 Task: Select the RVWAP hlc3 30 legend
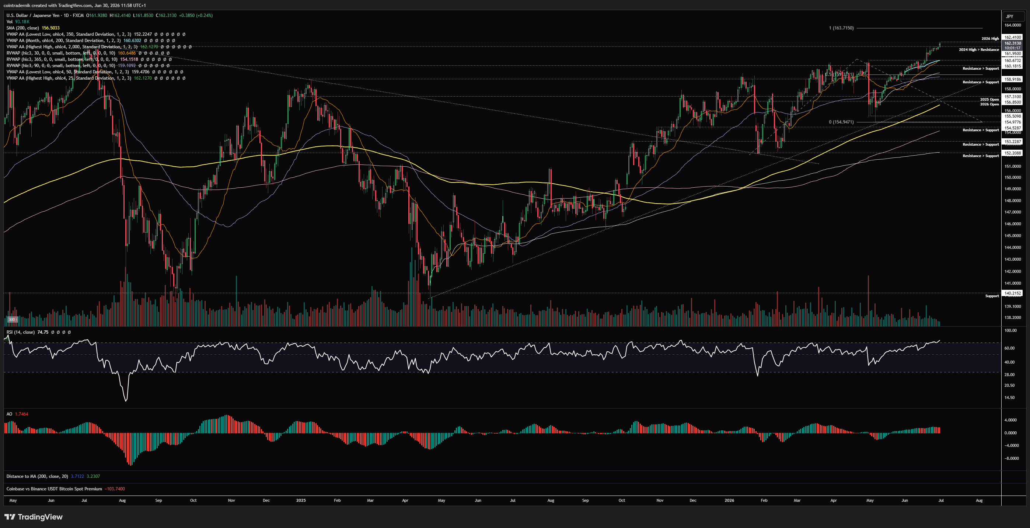pyautogui.click(x=88, y=53)
